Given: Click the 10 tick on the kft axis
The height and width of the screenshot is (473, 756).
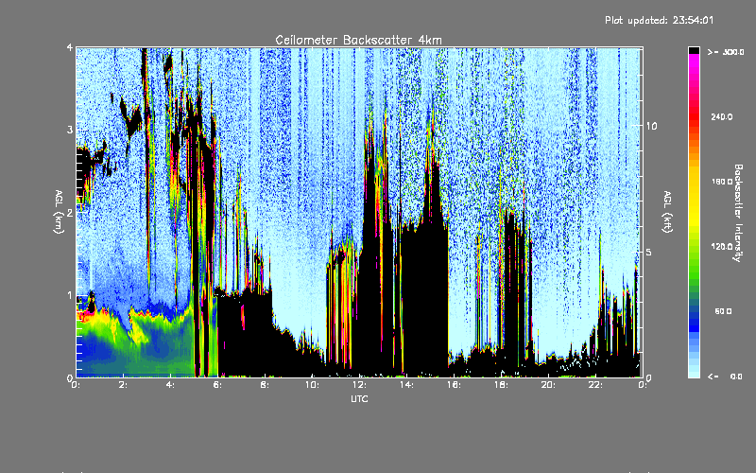Looking at the screenshot, I should (651, 126).
